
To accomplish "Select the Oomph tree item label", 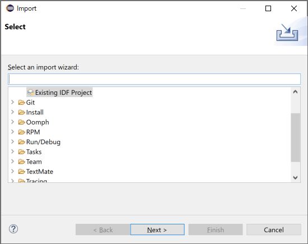I will (x=38, y=122).
